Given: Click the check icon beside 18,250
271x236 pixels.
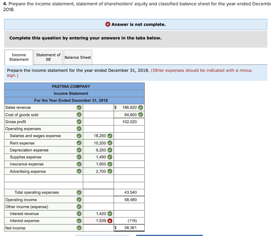Looking at the screenshot, I should point(110,136).
